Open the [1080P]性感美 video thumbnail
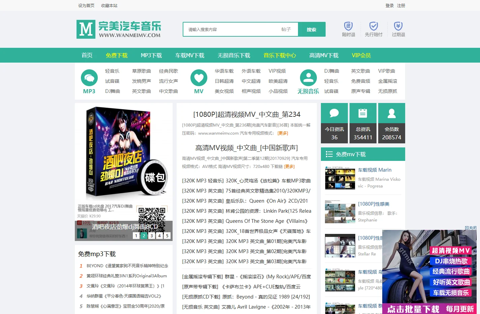 340,212
